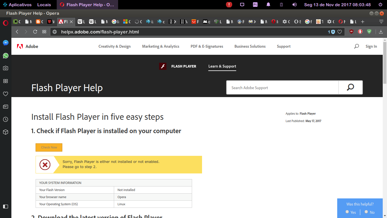Viewport: 387px width, 218px height.
Task: Open the Opera main menu icon
Action: click(5, 23)
